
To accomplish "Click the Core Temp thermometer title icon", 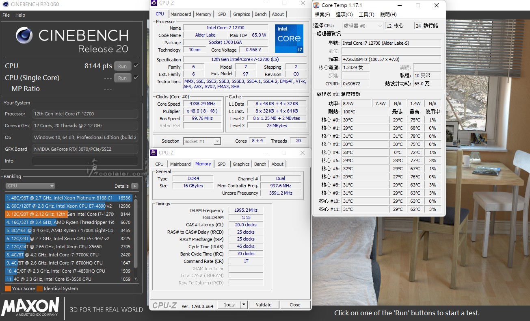I will pyautogui.click(x=316, y=5).
